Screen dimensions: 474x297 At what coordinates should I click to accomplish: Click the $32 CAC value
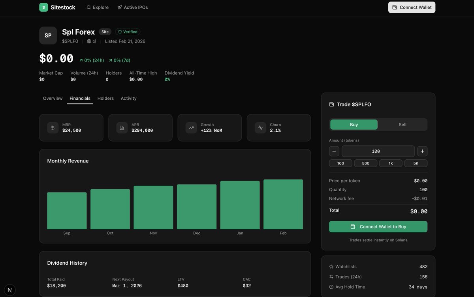pos(247,286)
